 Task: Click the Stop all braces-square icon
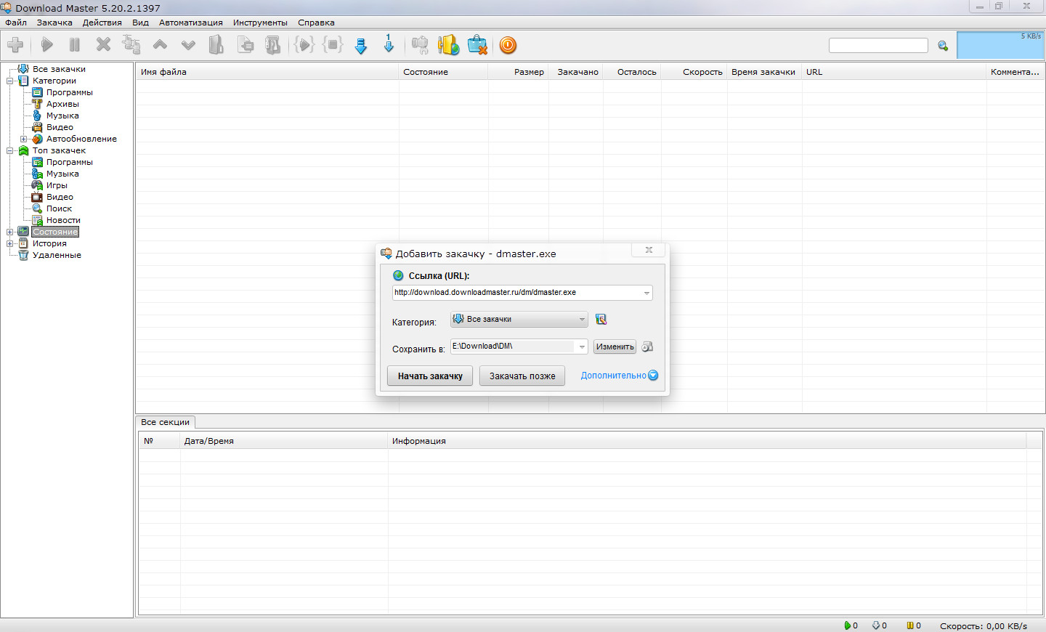pos(333,45)
